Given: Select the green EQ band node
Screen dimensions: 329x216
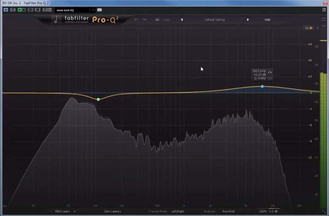Looking at the screenshot, I should [98, 99].
